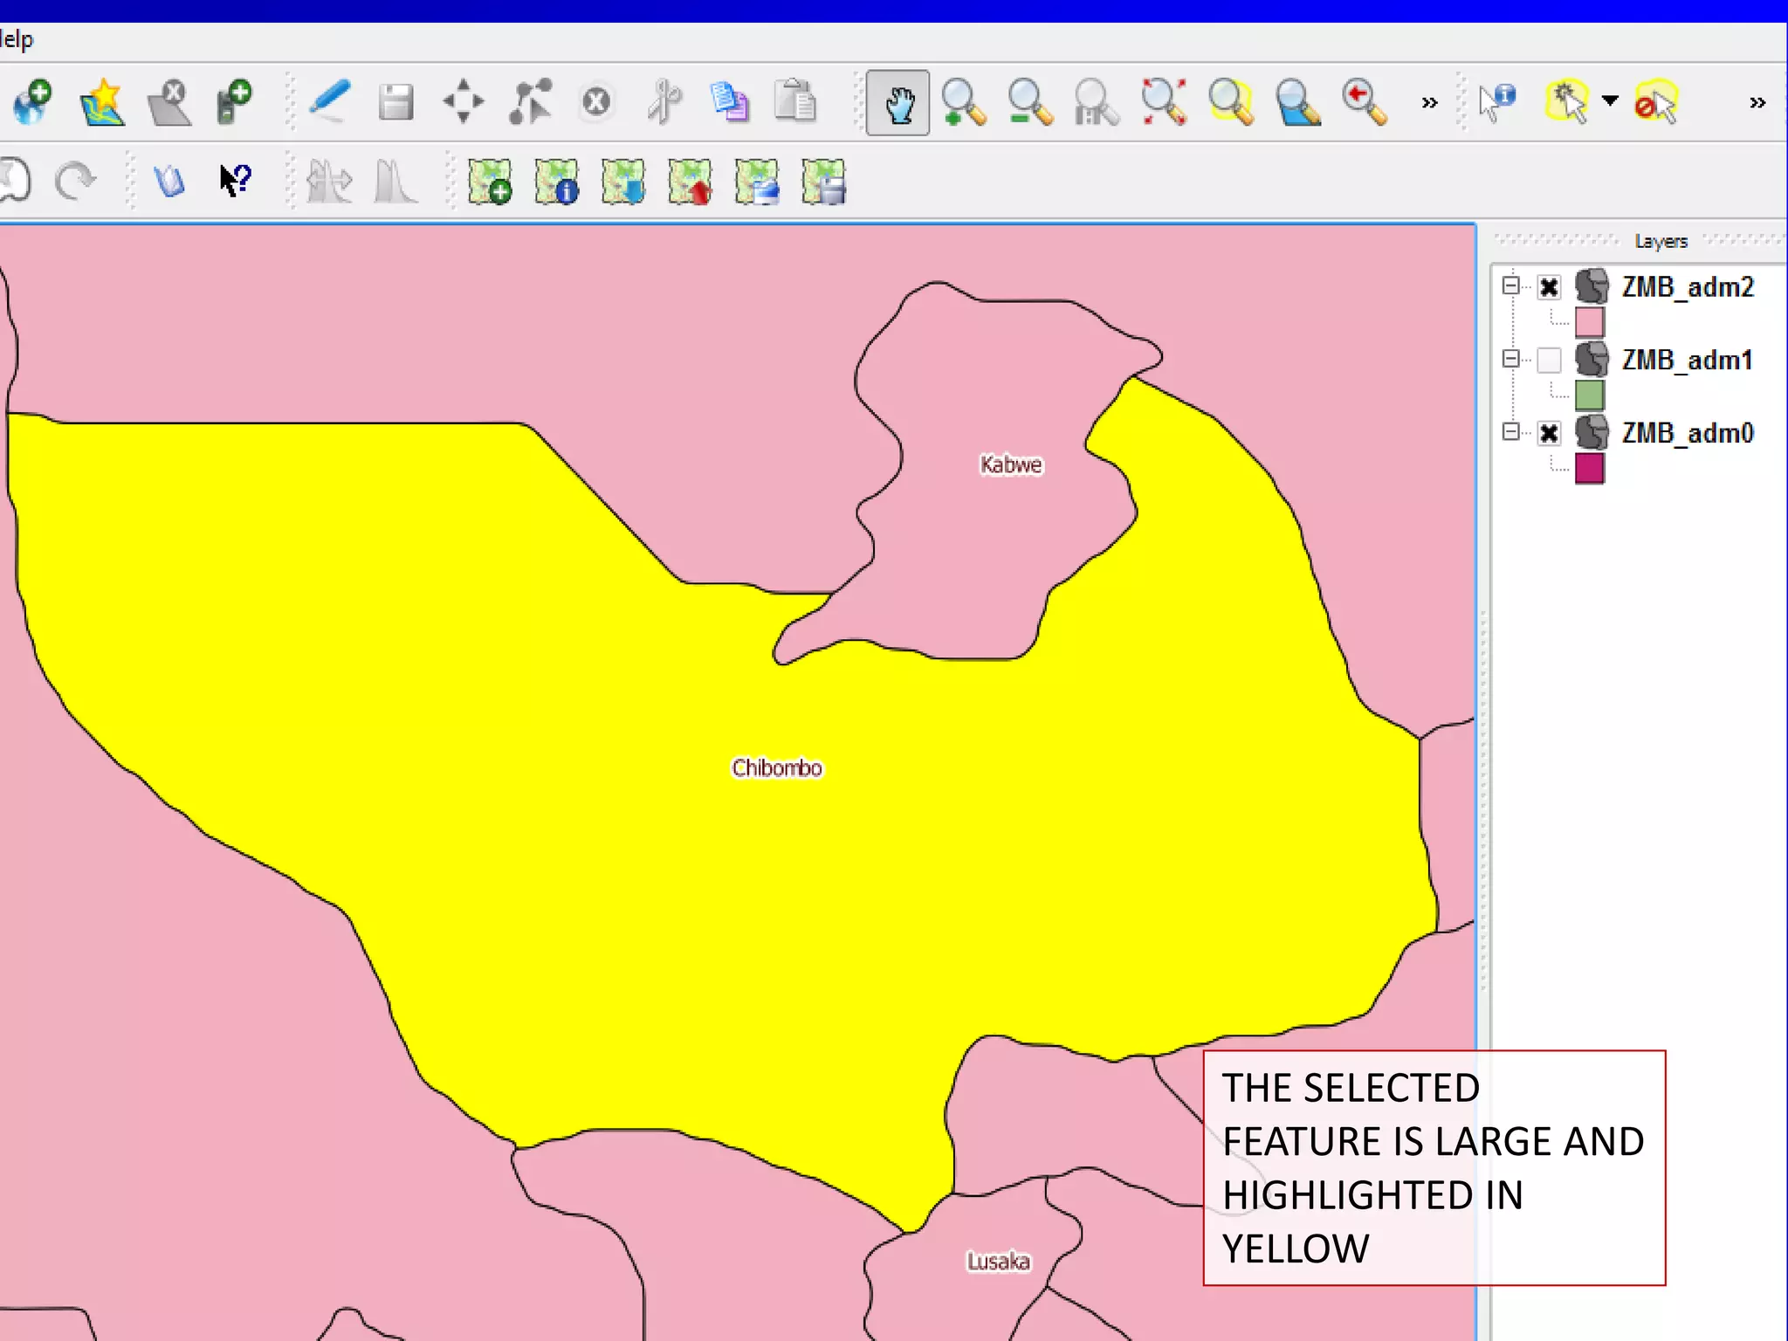Screen dimensions: 1788x1341
Task: Click the map icon with blue info badge
Action: [x=557, y=182]
